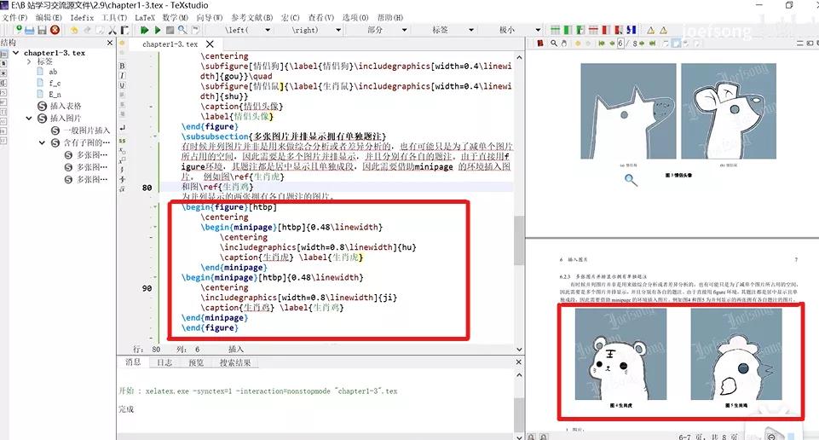Image resolution: width=819 pixels, height=440 pixels.
Task: Click the New document icon in the toolbar
Action: point(19,30)
